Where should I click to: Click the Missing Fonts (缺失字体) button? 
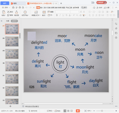[33, 111]
